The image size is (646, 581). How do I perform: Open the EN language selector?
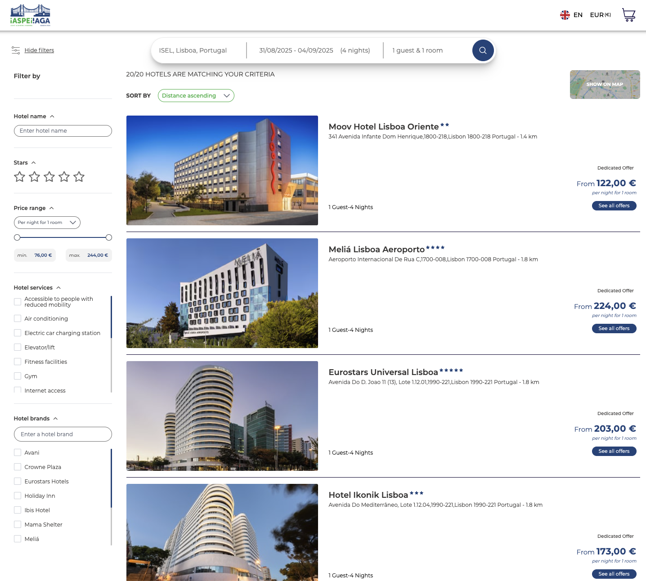[x=578, y=15]
